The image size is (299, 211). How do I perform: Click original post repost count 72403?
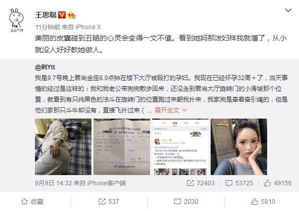coord(200,183)
